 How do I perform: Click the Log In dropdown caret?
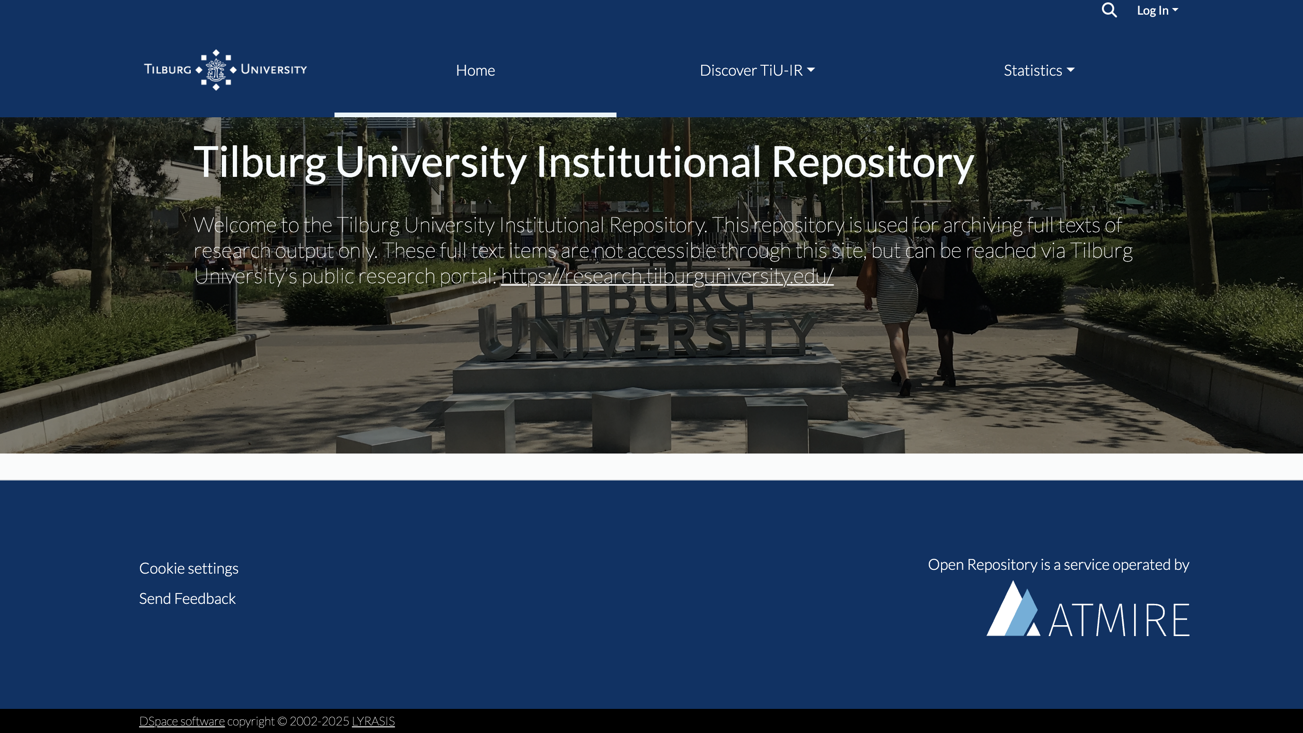pyautogui.click(x=1175, y=10)
